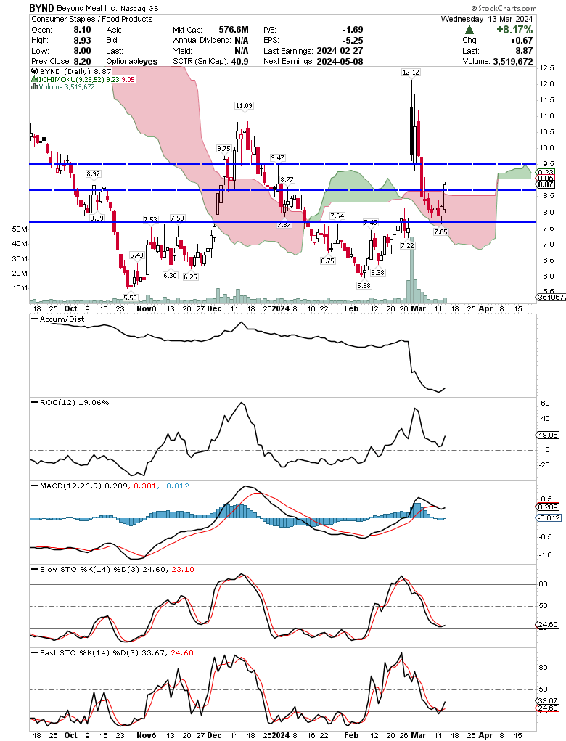Click the MACD(12,26,9) indicator label
This screenshot has height=741, width=566.
(70, 486)
